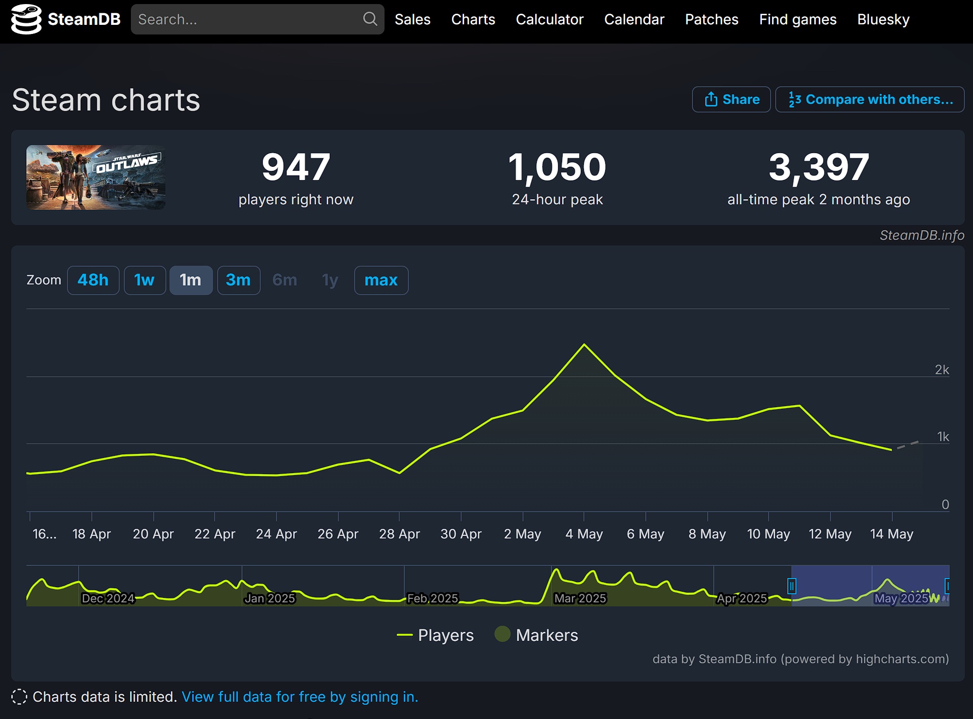Click the SteamDB.info chart watermark text
973x719 pixels.
click(922, 235)
